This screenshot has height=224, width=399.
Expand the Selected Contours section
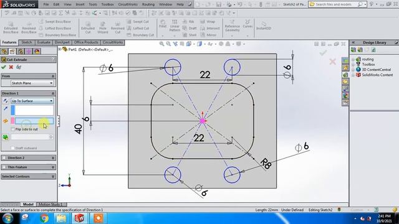[x=53, y=177]
